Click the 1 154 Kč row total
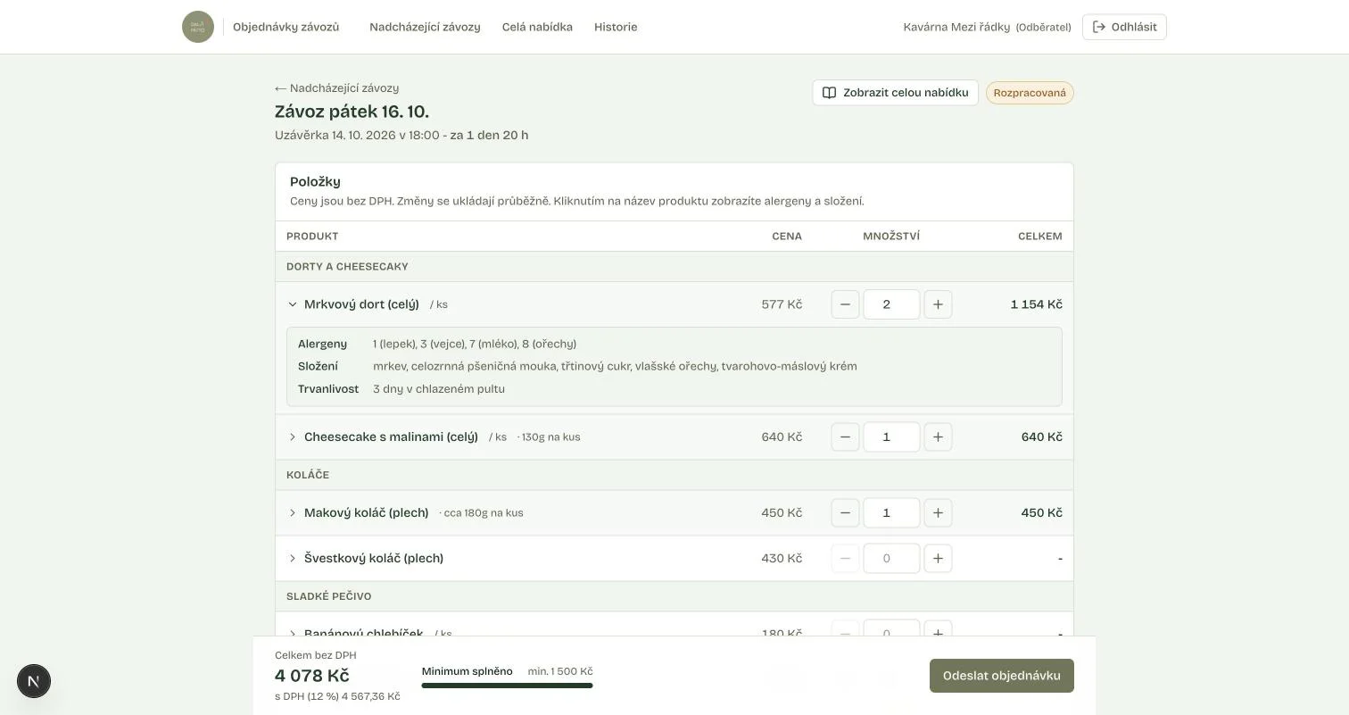1349x715 pixels. pos(1036,304)
